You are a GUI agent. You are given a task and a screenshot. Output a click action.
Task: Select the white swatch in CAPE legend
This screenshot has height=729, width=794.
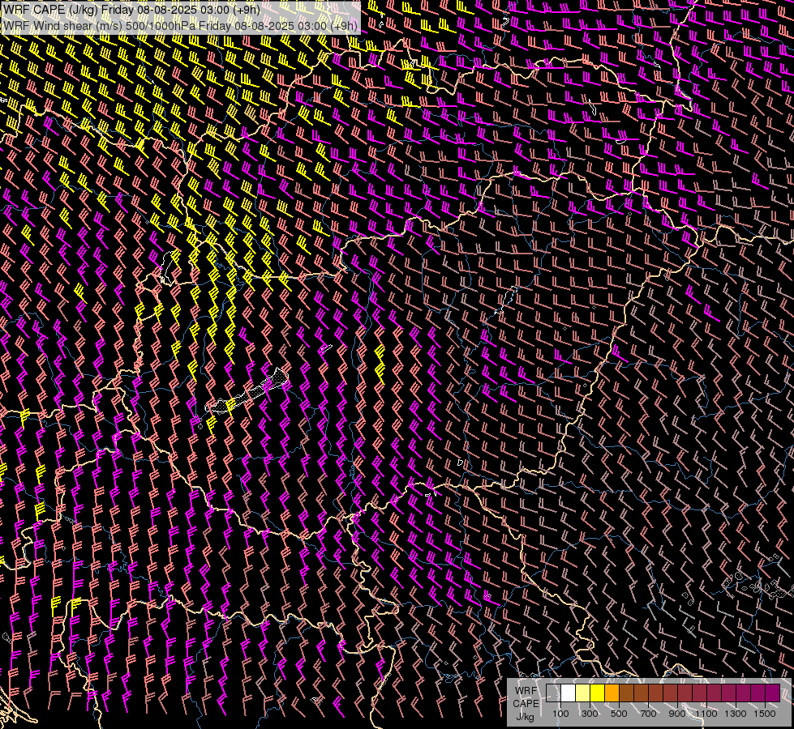[x=569, y=693]
